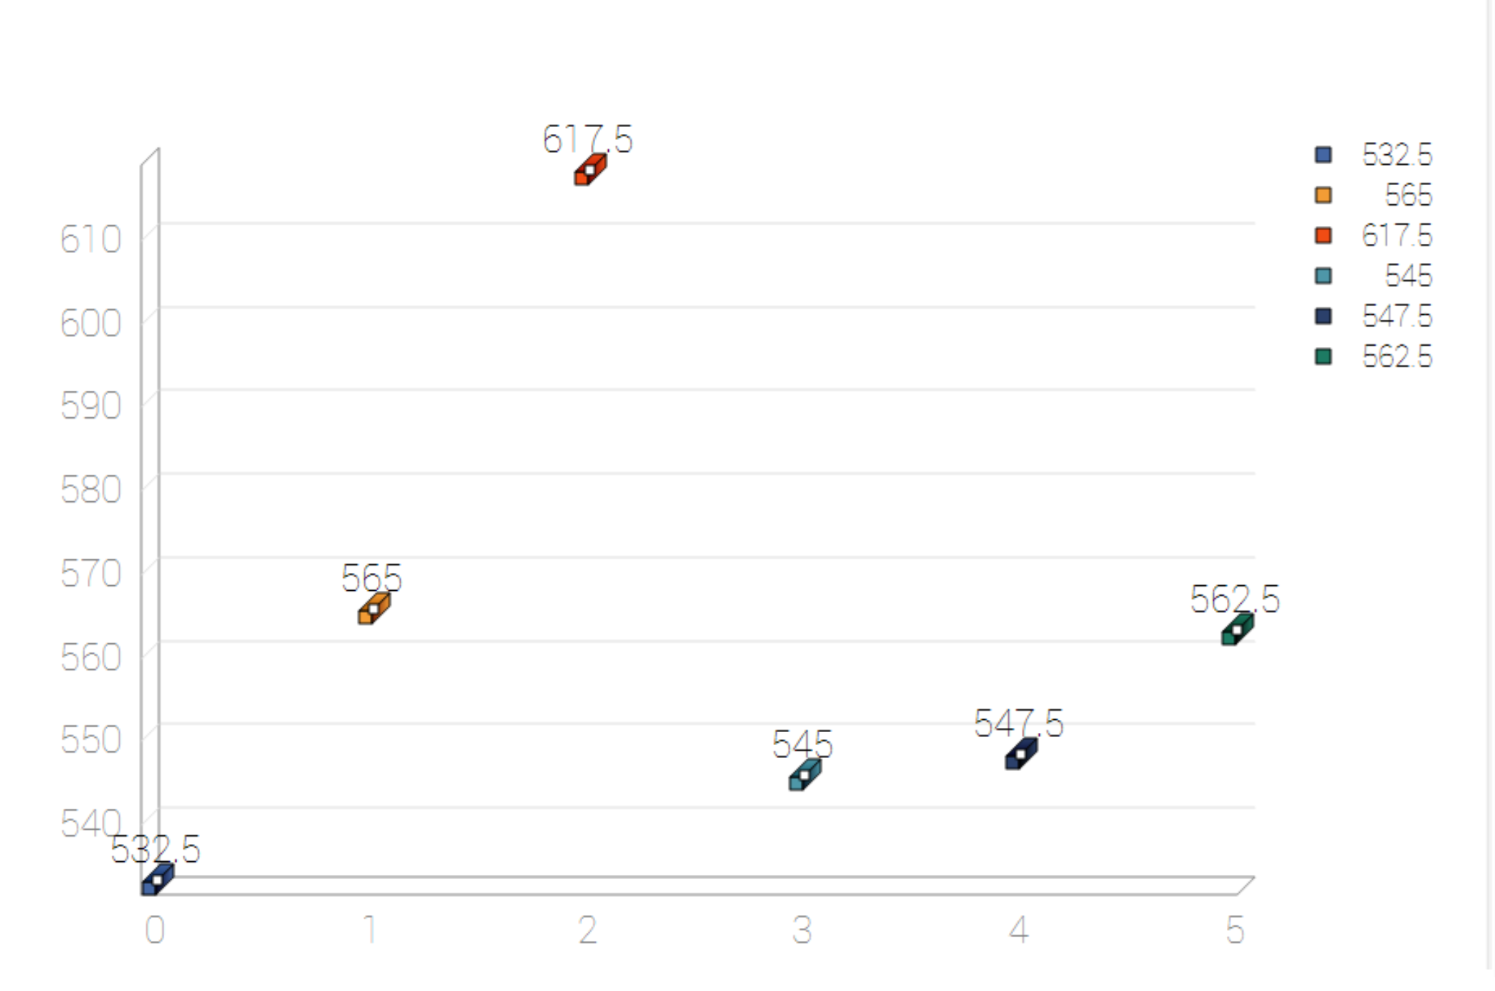Image resolution: width=1495 pixels, height=991 pixels.
Task: Select the teal 545 legend swatch
Action: (x=1323, y=276)
